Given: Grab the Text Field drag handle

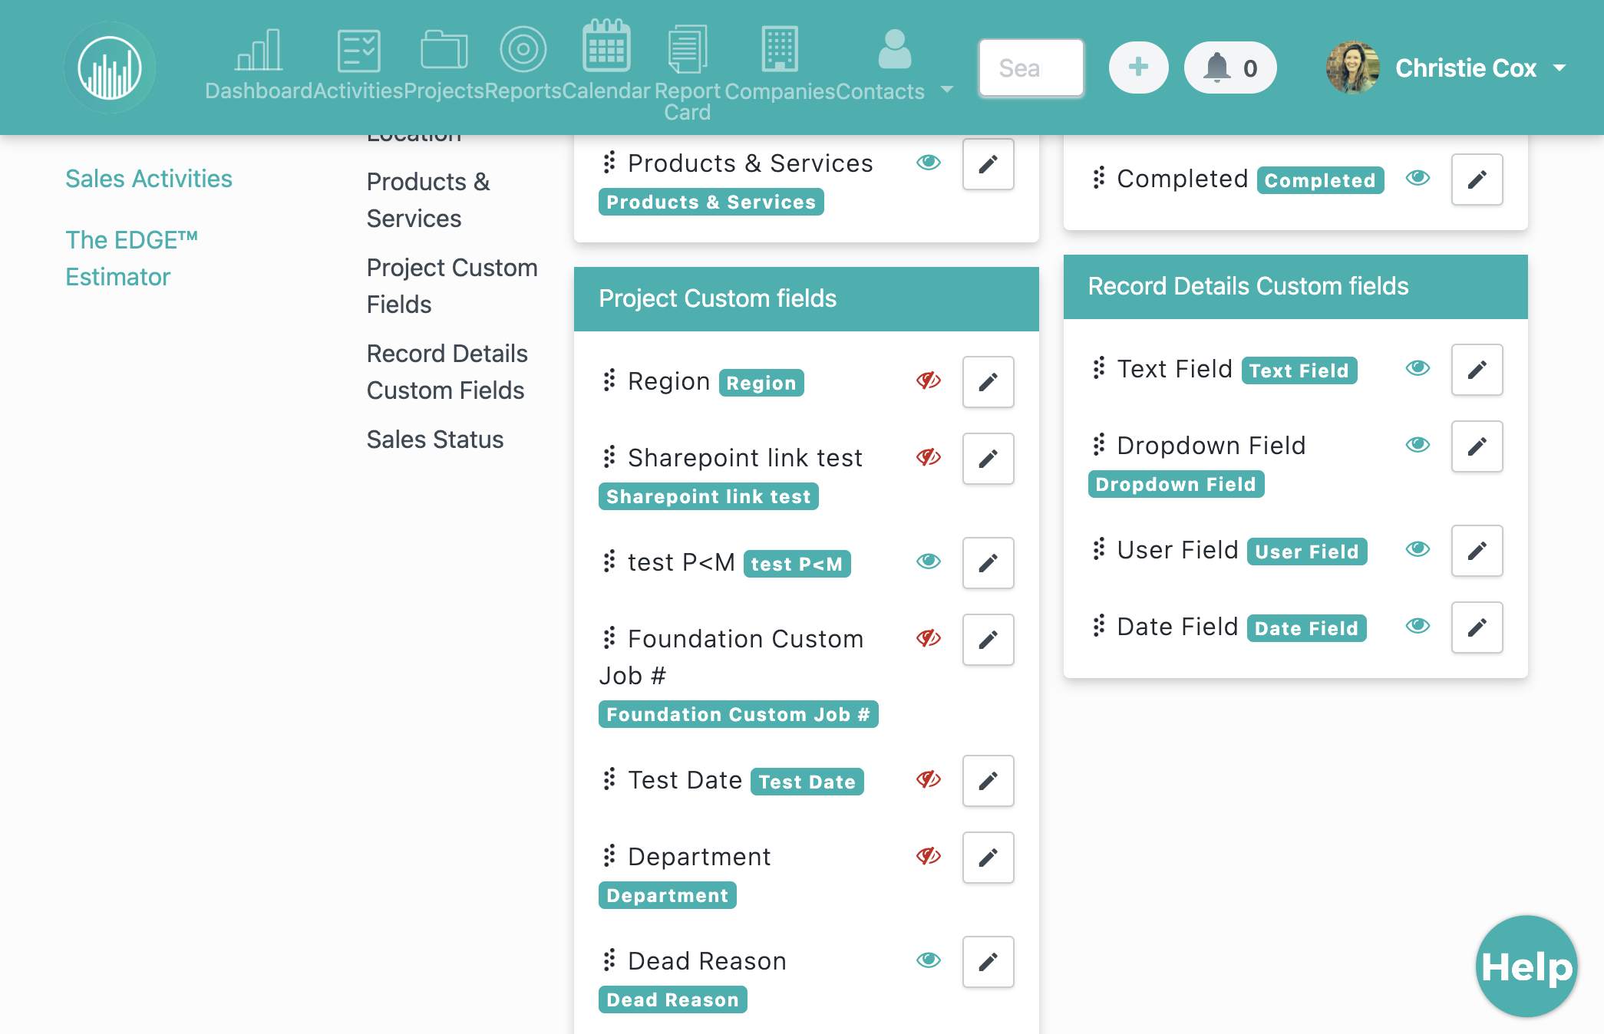Looking at the screenshot, I should tap(1099, 368).
